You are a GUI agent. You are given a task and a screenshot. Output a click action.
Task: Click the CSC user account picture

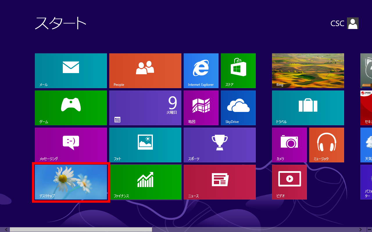353,23
